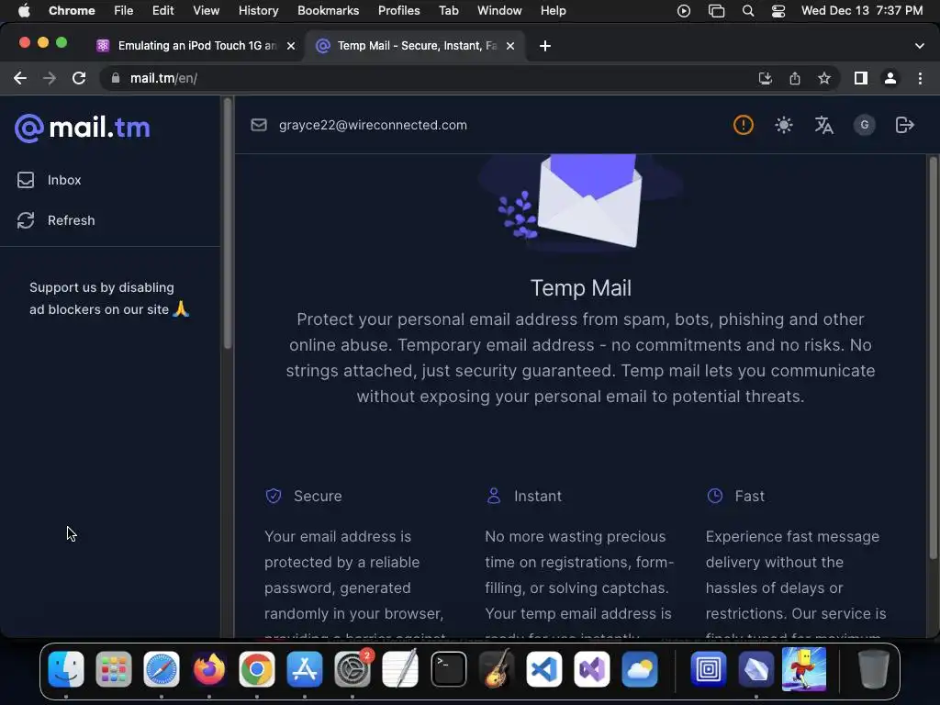Bookmark this page with the star icon
The image size is (940, 705).
pyautogui.click(x=824, y=78)
